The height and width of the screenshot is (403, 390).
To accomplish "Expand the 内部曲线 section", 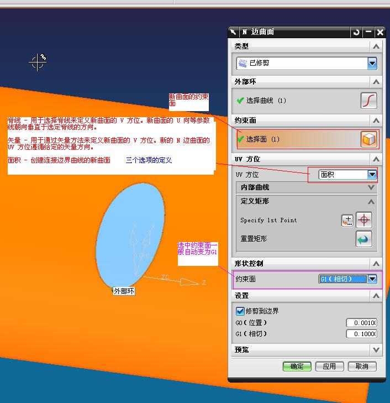I will coord(371,187).
